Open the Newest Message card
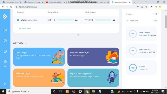 [93, 57]
